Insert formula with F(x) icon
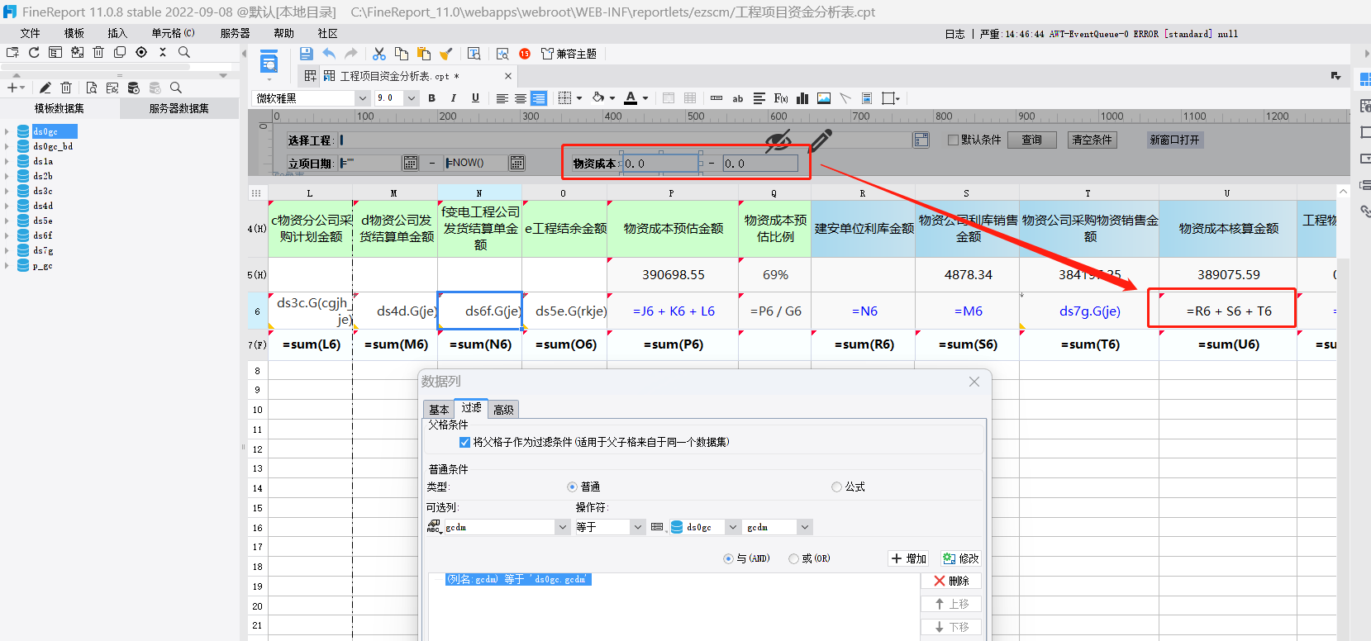This screenshot has height=641, width=1371. 781,98
